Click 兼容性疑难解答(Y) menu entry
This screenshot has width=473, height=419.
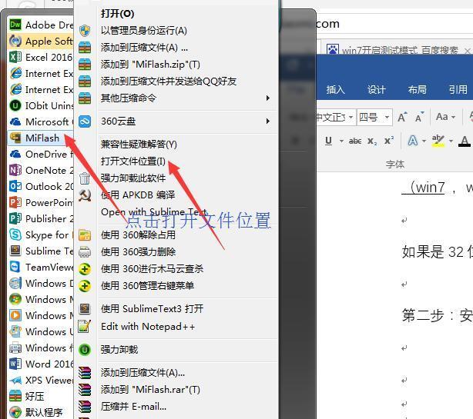(x=139, y=145)
